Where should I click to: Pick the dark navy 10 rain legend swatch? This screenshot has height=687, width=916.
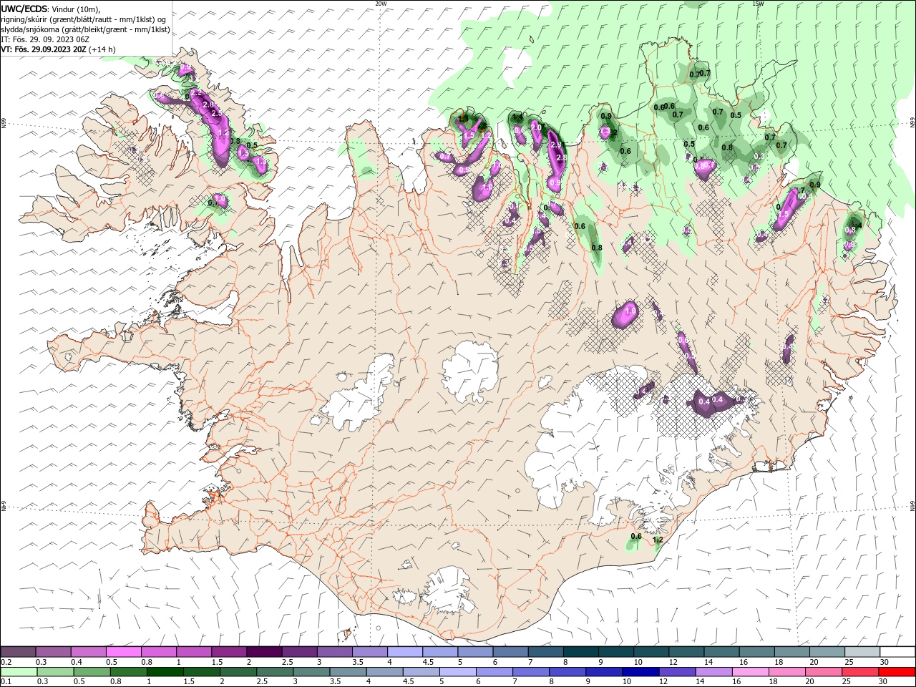640,672
